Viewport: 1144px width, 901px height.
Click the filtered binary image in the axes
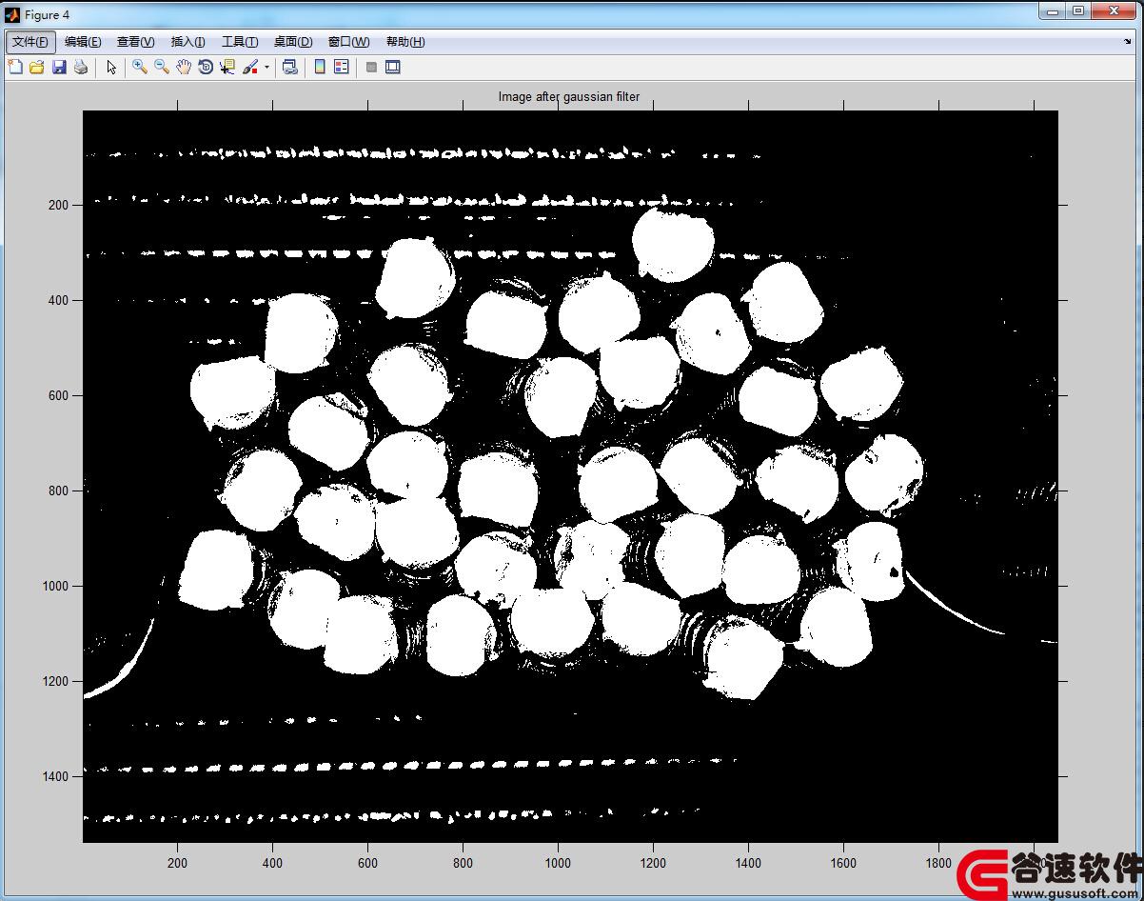click(x=570, y=476)
